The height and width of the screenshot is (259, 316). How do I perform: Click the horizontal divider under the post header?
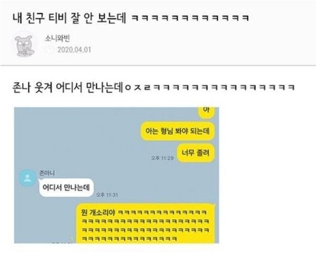158,66
